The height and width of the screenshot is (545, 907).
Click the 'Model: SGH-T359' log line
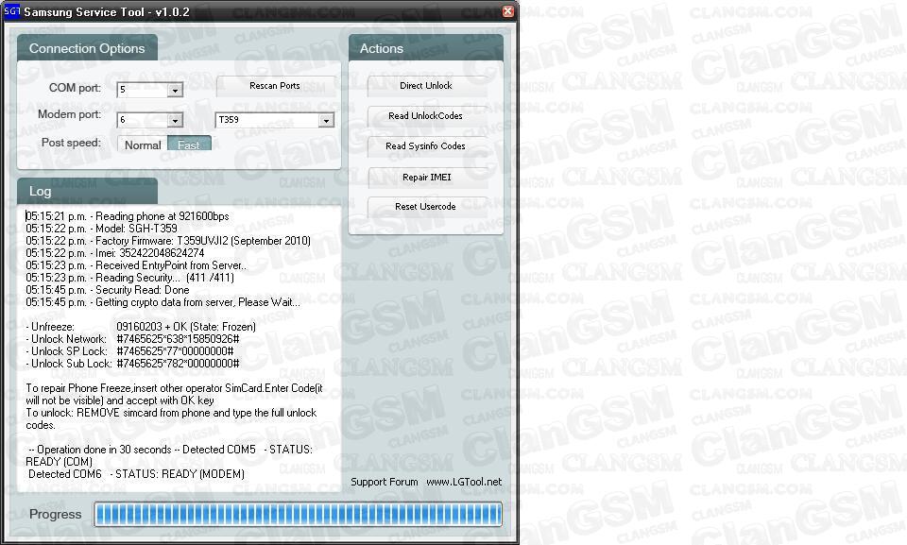coord(101,229)
